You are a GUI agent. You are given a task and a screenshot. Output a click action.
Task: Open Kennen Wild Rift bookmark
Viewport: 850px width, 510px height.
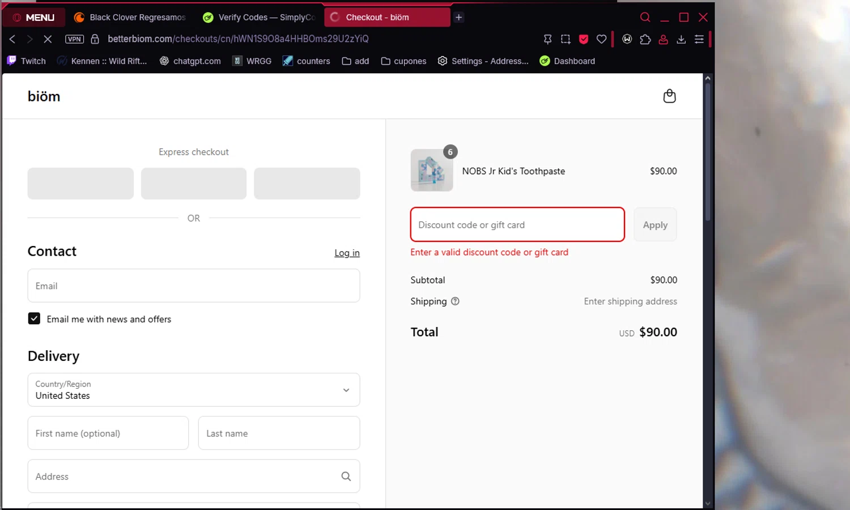(102, 61)
